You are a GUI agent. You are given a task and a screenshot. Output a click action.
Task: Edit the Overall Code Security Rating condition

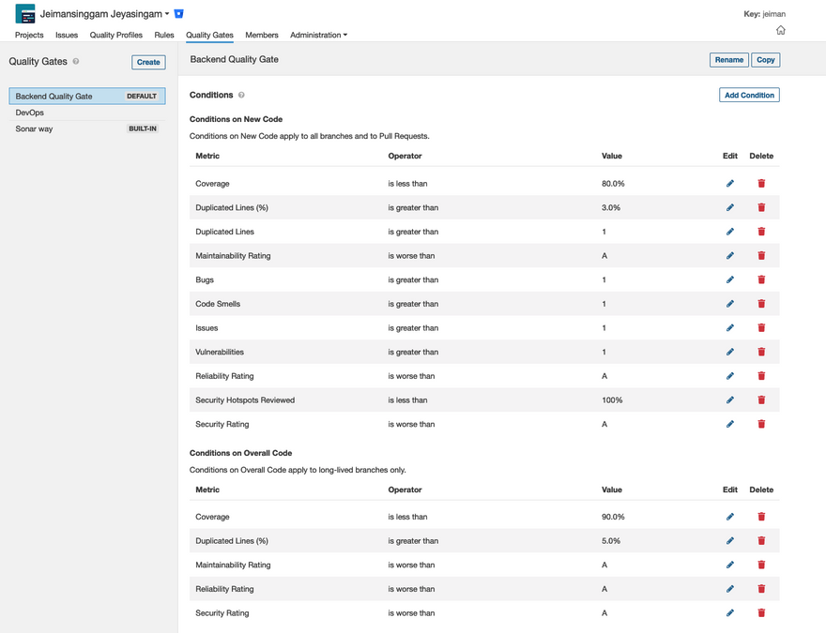(730, 613)
